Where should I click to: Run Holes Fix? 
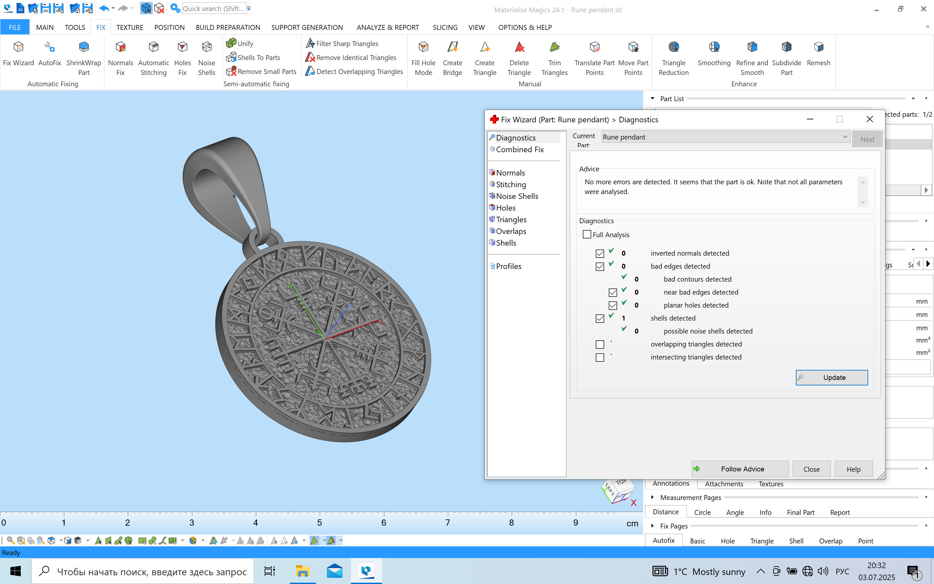coord(182,59)
